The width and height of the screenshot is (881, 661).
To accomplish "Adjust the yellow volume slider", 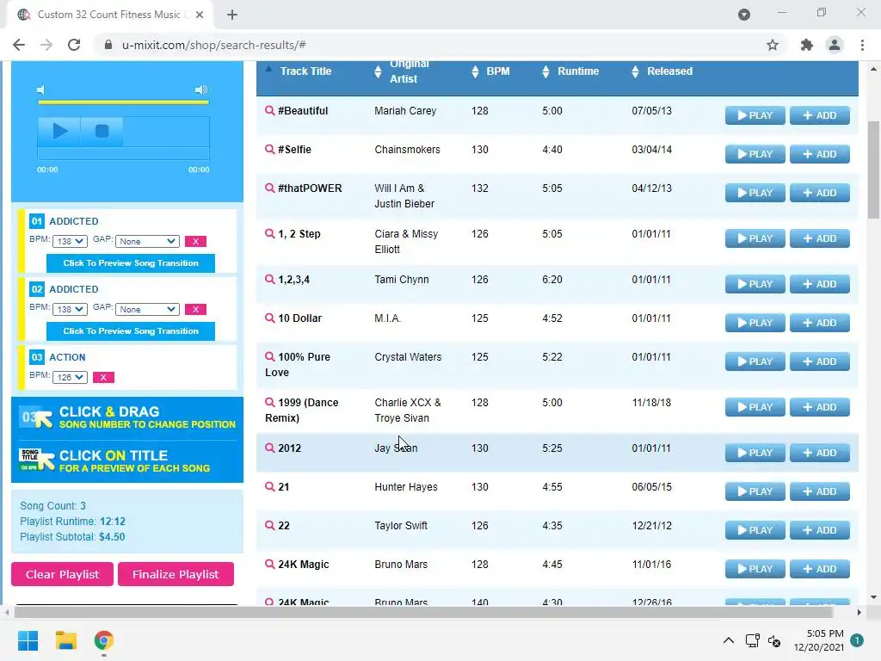I will coord(123,102).
